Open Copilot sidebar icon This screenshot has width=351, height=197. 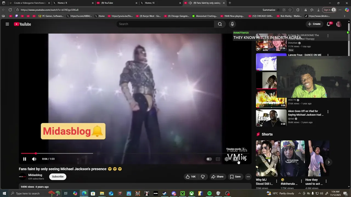click(347, 10)
